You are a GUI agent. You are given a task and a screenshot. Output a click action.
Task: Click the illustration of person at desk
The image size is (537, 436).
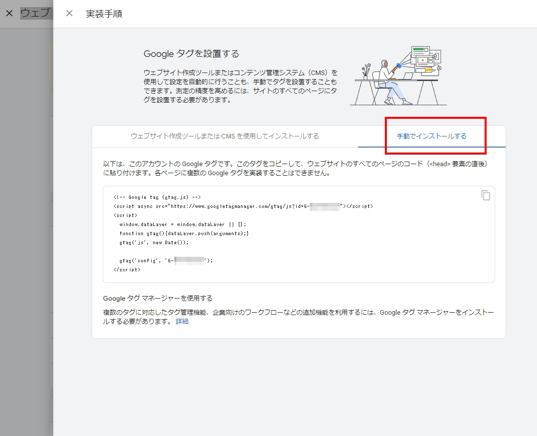(x=398, y=76)
